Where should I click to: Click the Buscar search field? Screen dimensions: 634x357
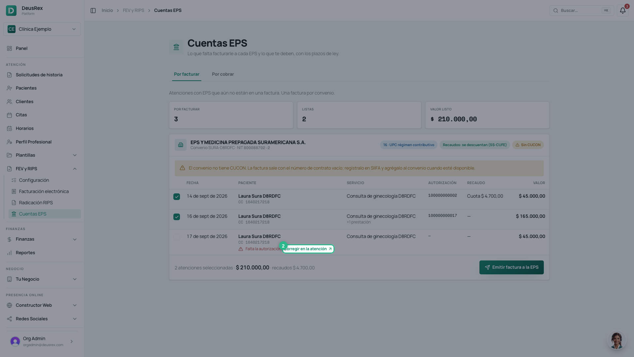581,11
